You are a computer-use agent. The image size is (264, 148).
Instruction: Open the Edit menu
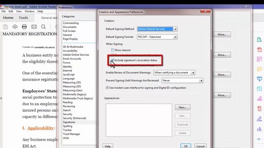tap(11, 11)
